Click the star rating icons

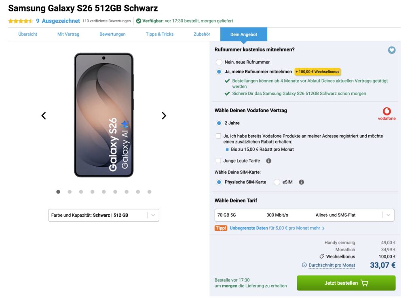click(21, 21)
